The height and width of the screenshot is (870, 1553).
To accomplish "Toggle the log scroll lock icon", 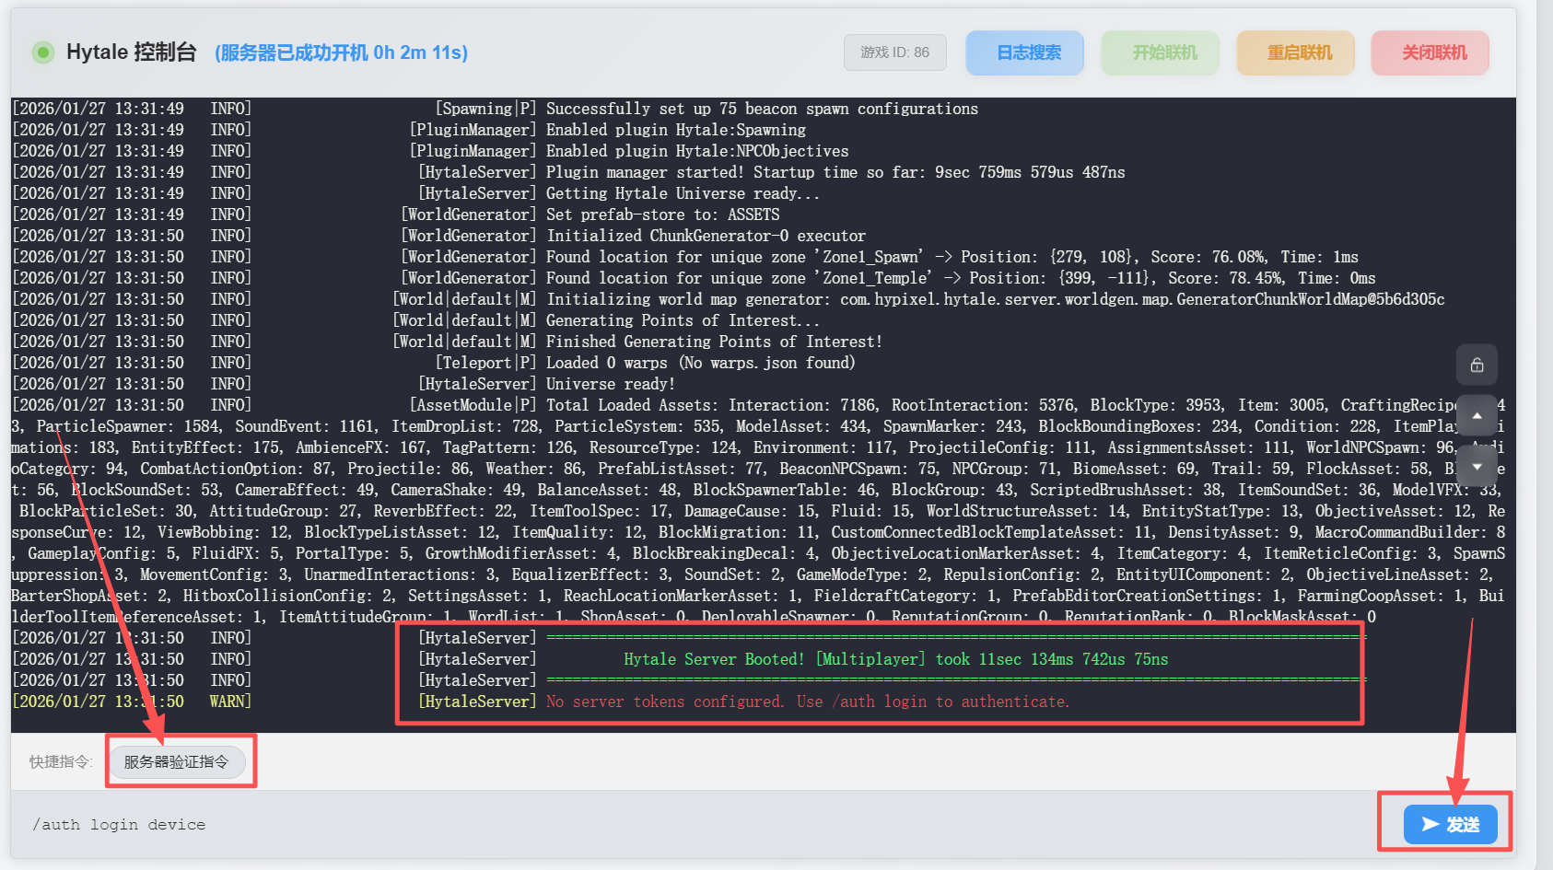I will click(x=1477, y=365).
